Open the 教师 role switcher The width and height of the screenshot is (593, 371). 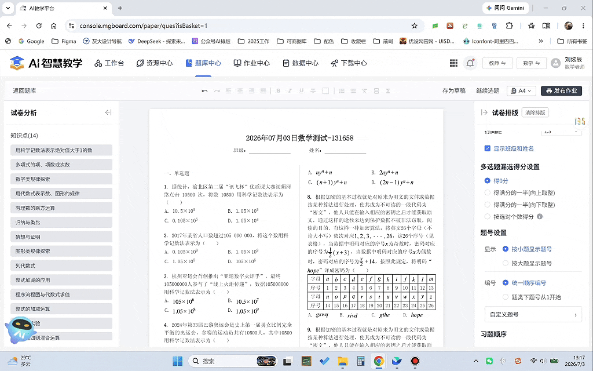[497, 63]
